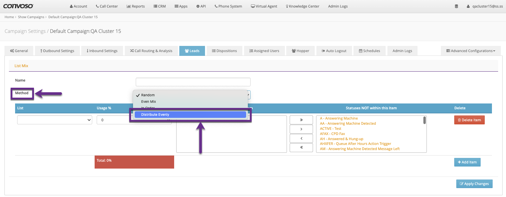Switch to the Dispositions tab
Screen dimensions: 506x197
[x=225, y=51]
